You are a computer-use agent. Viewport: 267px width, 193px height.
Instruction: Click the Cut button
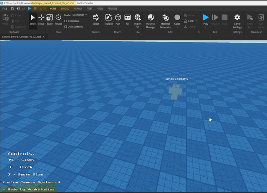pos(15,21)
